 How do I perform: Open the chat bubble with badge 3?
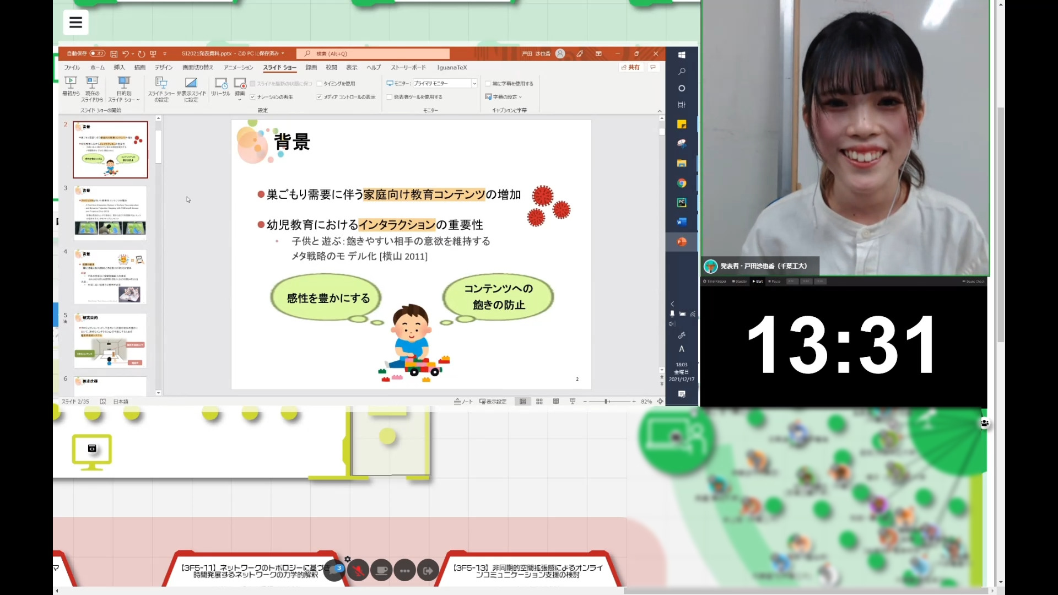tap(334, 571)
